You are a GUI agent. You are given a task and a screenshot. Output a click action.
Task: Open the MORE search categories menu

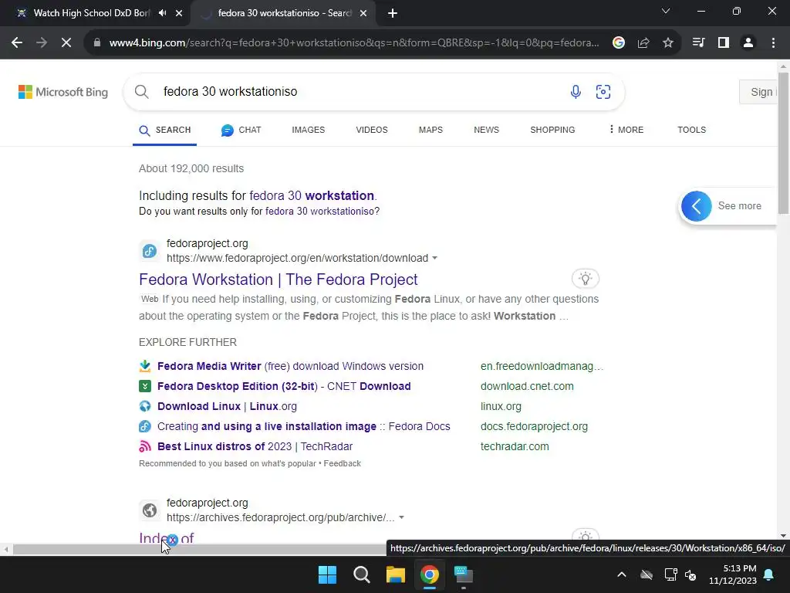pos(626,130)
